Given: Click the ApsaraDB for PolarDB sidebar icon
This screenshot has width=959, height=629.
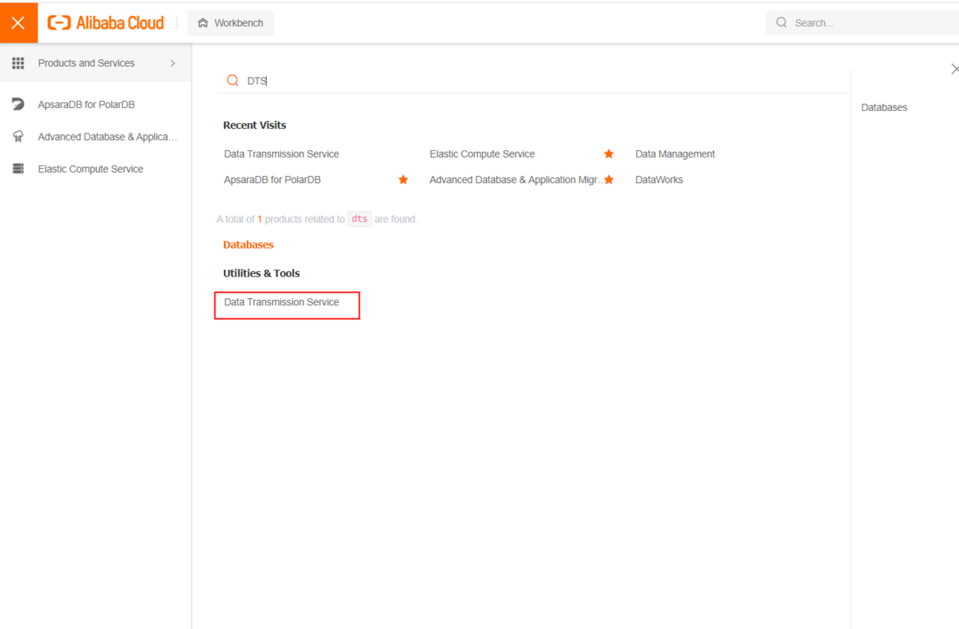Looking at the screenshot, I should 18,105.
